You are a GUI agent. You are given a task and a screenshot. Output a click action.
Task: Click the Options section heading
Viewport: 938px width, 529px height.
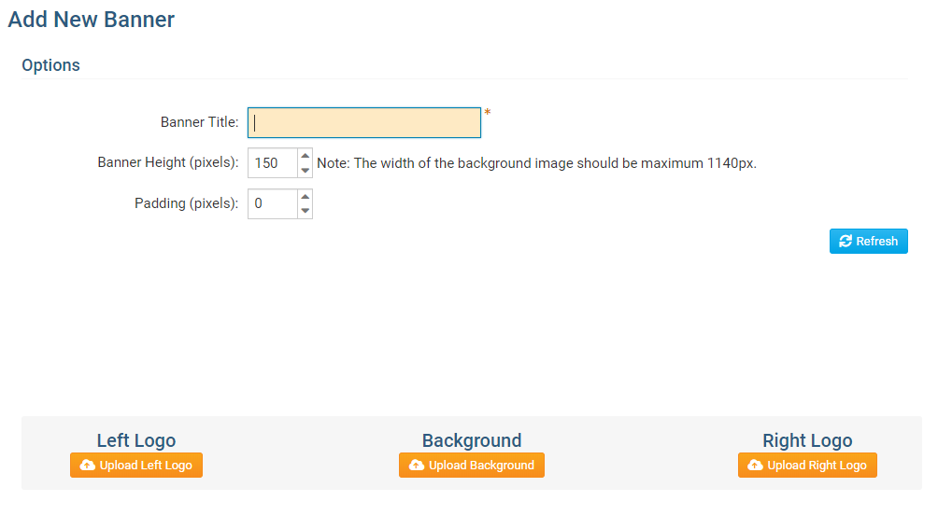(x=50, y=65)
